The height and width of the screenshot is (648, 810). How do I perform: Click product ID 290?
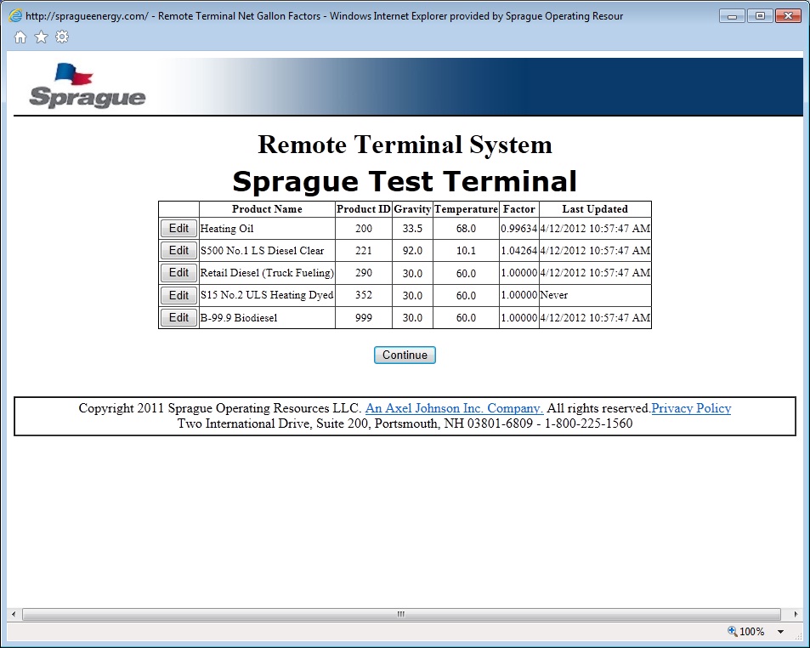364,273
